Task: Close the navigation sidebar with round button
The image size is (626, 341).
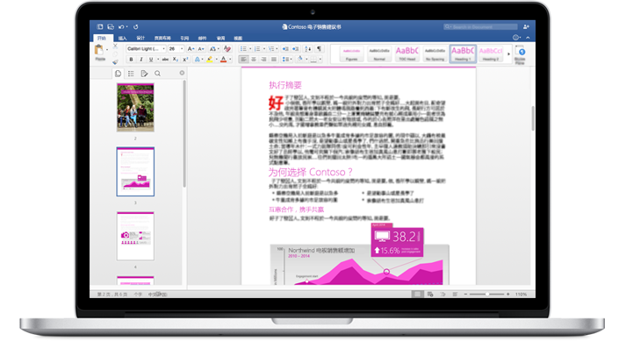Action: click(182, 73)
